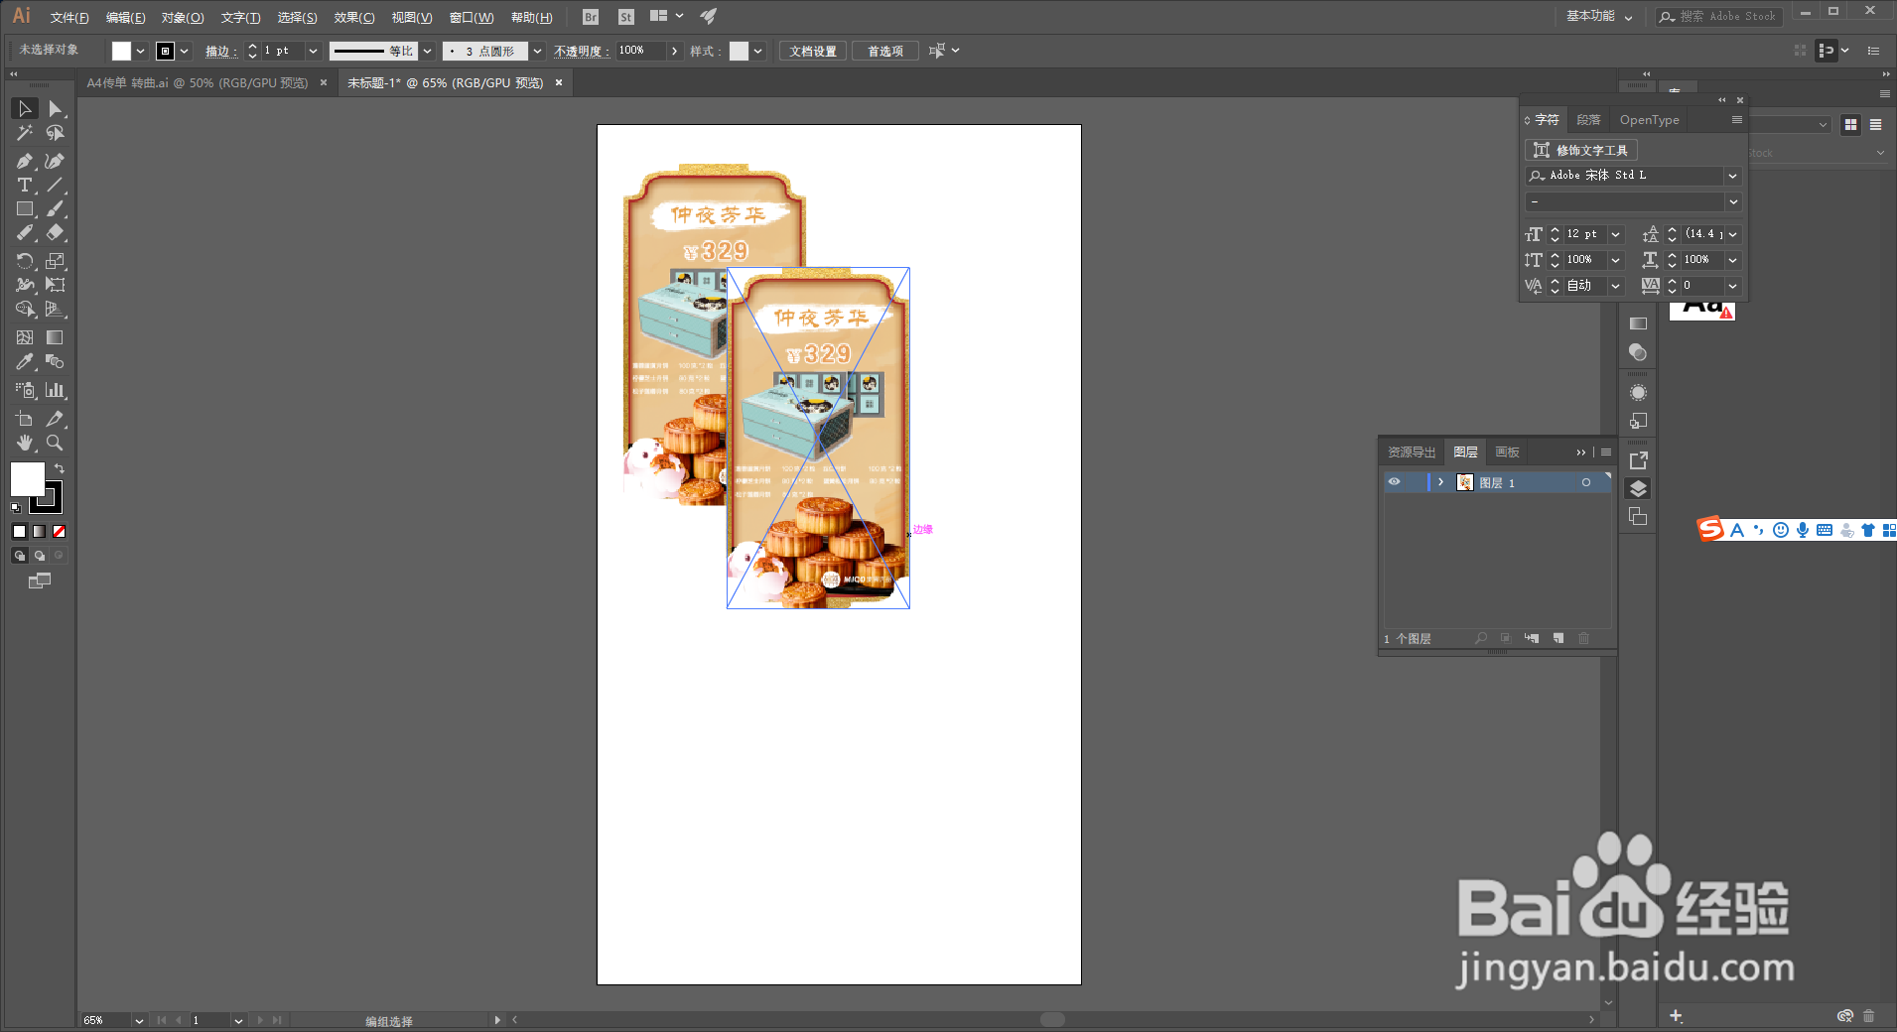Open the 基本功能 workspace dropdown
Image resolution: width=1897 pixels, height=1032 pixels.
point(1598,17)
